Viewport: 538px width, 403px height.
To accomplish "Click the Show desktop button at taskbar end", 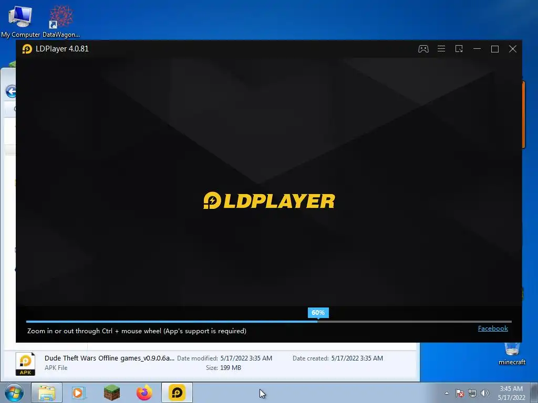I will [x=534, y=393].
